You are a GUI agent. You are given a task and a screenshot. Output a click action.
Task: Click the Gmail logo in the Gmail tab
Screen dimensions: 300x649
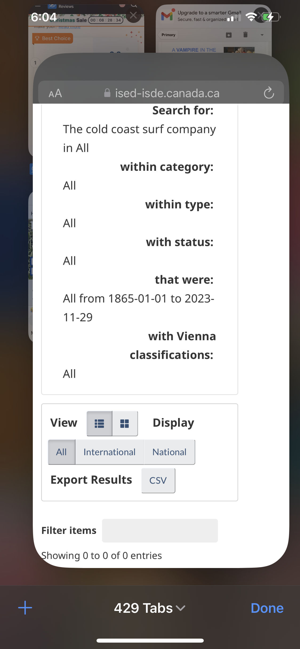167,16
